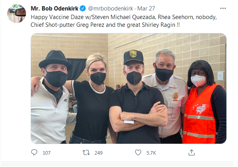Click the retweet count 249
This screenshot has height=167, width=238.
click(x=98, y=153)
